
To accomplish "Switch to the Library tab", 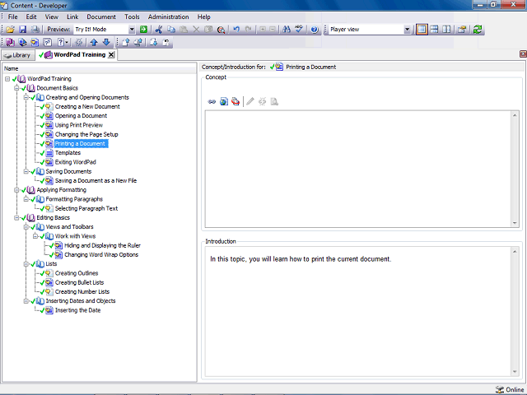I will (18, 55).
